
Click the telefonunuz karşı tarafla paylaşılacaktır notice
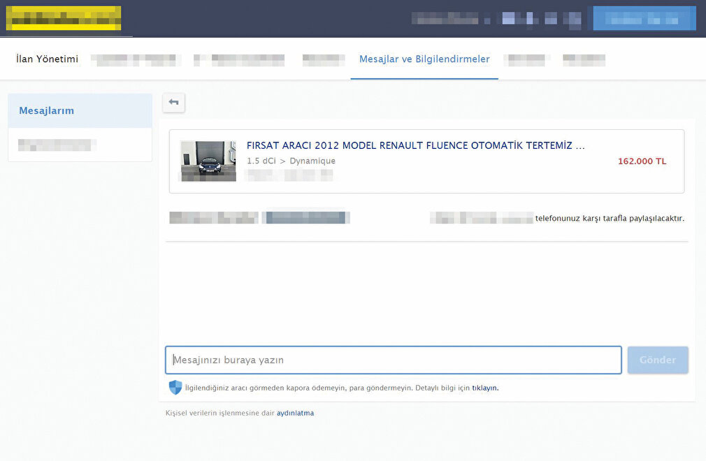pos(610,218)
